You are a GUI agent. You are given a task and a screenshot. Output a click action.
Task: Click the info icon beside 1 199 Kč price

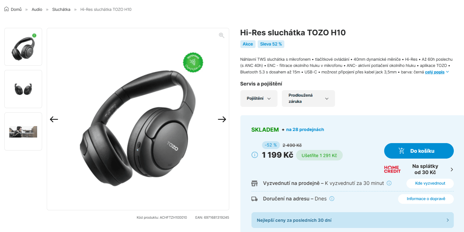click(255, 155)
